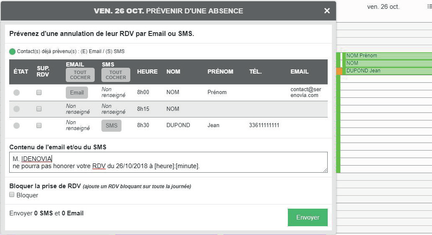Viewport: 432px width, 235px height.
Task: Check SUP. RDV box for 8h00 appointment
Action: pyautogui.click(x=39, y=92)
